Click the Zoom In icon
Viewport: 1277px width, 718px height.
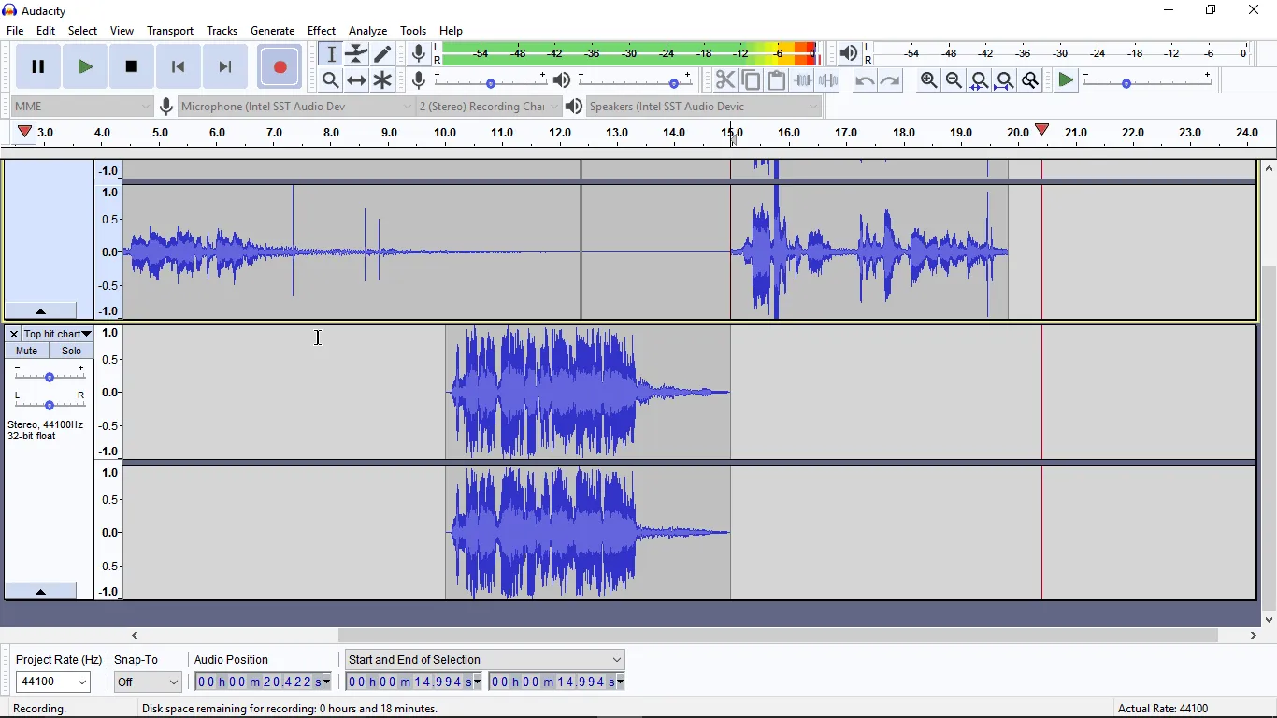tap(927, 80)
